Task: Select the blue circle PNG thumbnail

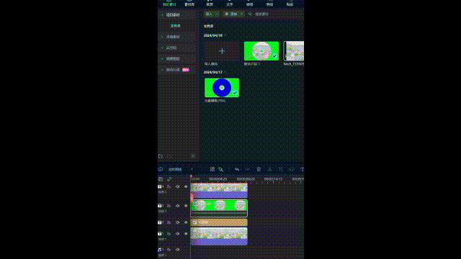Action: tap(222, 88)
